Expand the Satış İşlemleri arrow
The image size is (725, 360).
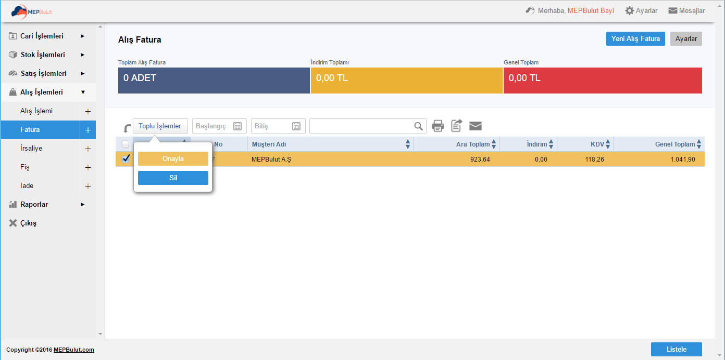click(x=82, y=74)
